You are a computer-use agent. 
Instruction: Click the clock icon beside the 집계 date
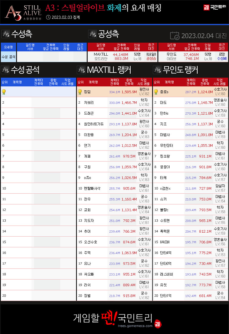click(49, 18)
